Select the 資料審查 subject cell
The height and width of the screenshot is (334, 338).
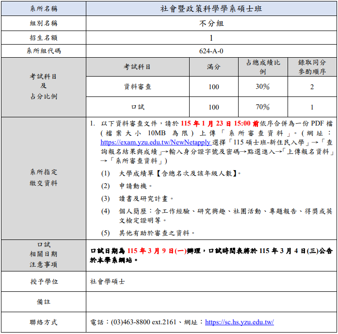tap(137, 87)
